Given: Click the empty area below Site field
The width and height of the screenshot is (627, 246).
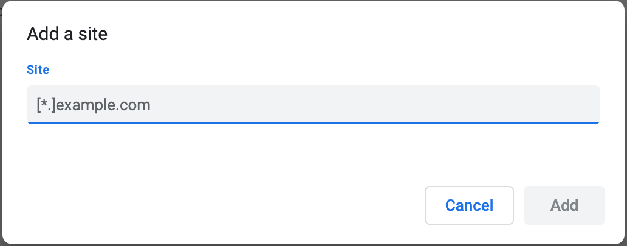Looking at the screenshot, I should tap(313, 151).
